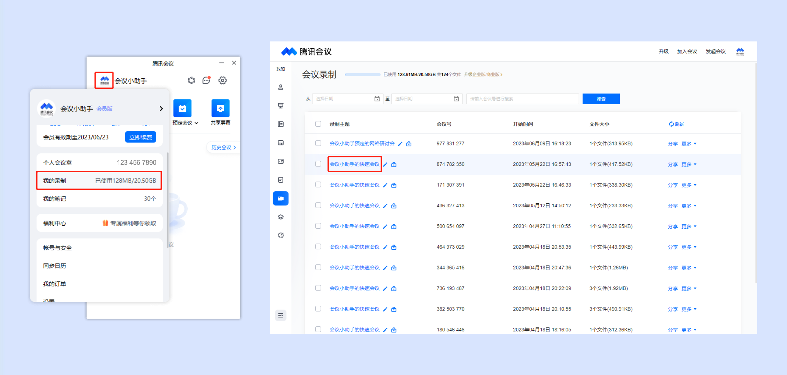
Task: Expand 更多 menu for meeting 171 307 391
Action: [x=689, y=185]
